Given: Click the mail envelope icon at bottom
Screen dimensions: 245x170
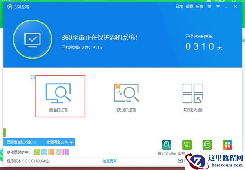Looking at the screenshot, I should point(180,161).
